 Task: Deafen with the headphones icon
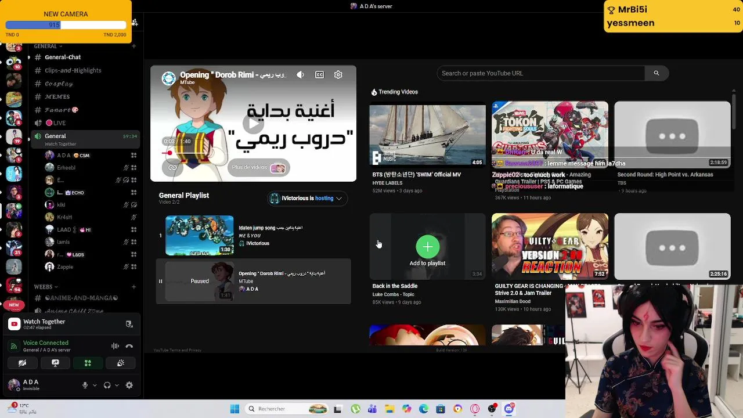pyautogui.click(x=107, y=385)
